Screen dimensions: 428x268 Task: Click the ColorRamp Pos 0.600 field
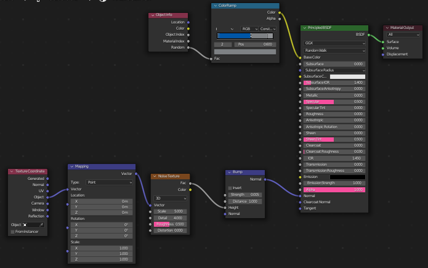[255, 44]
